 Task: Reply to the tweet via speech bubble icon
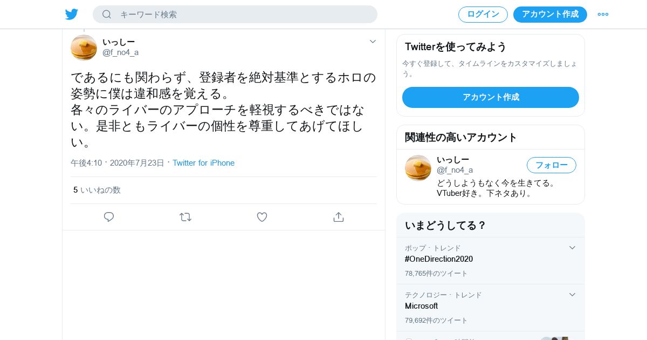point(109,217)
